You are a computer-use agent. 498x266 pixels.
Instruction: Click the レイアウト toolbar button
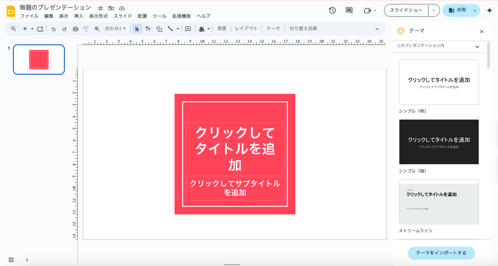coord(246,29)
